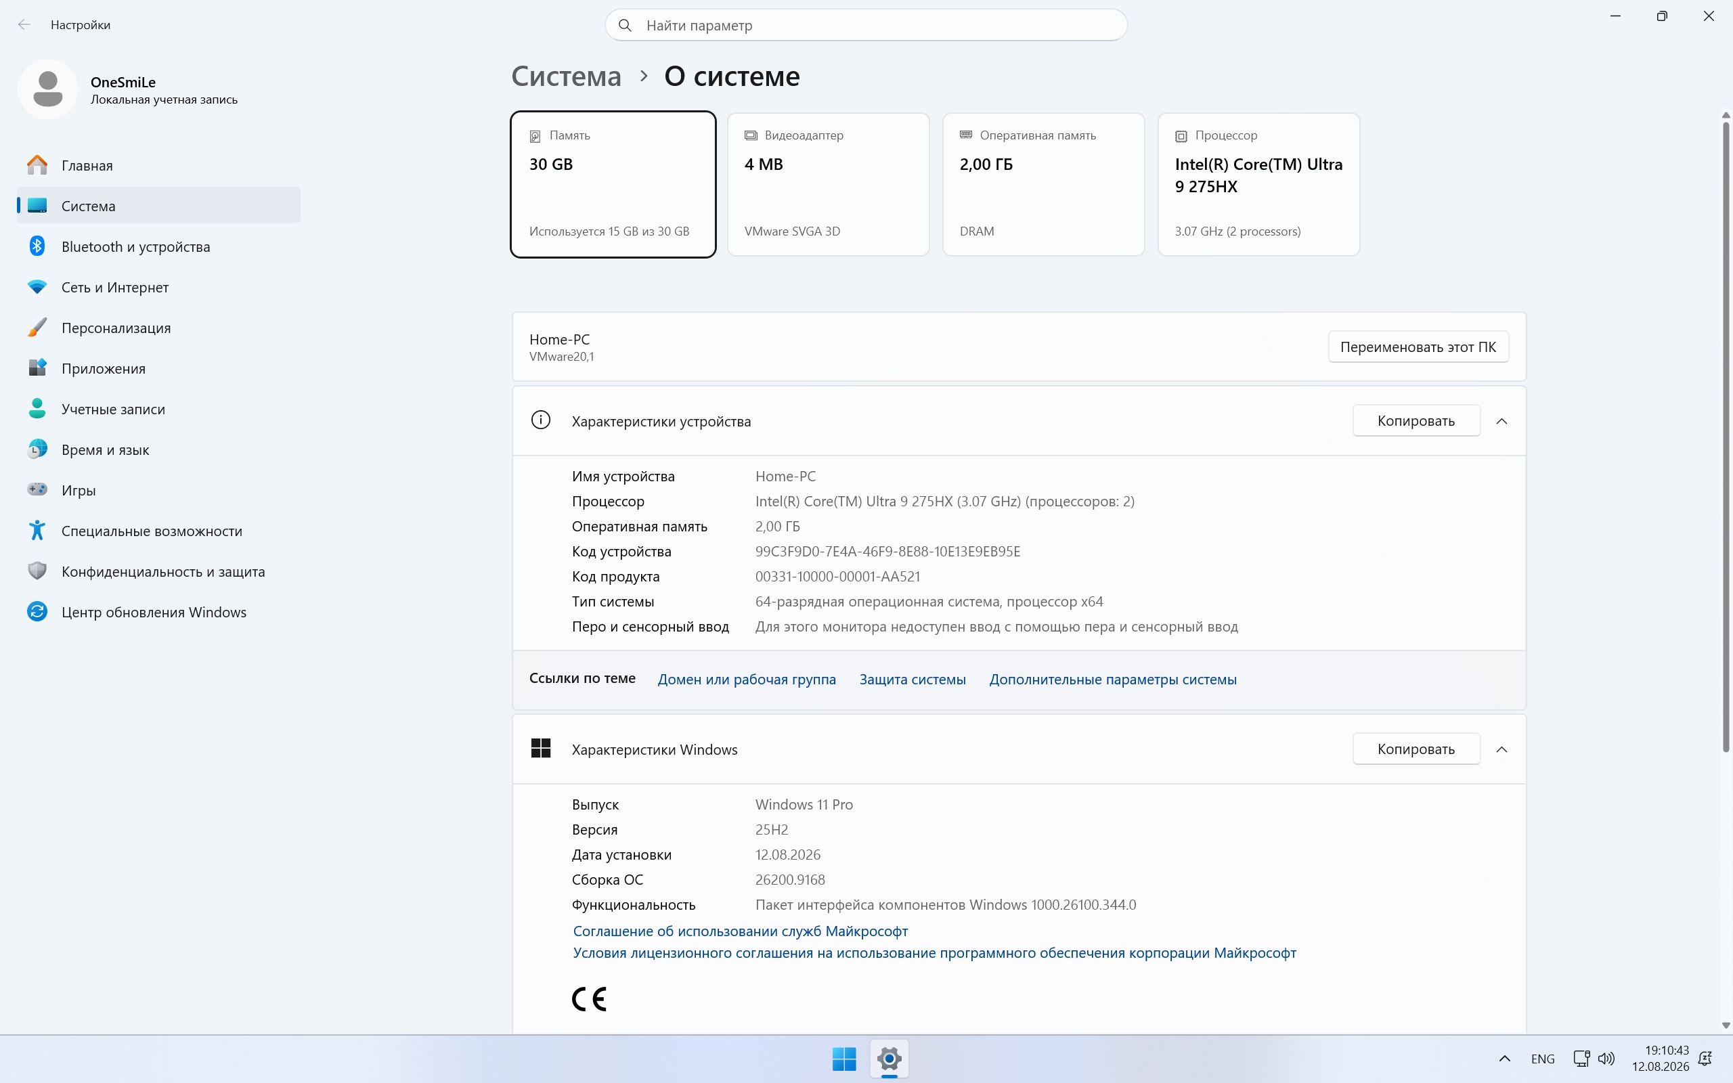Open the Защита системы link
The height and width of the screenshot is (1083, 1733).
pos(913,679)
